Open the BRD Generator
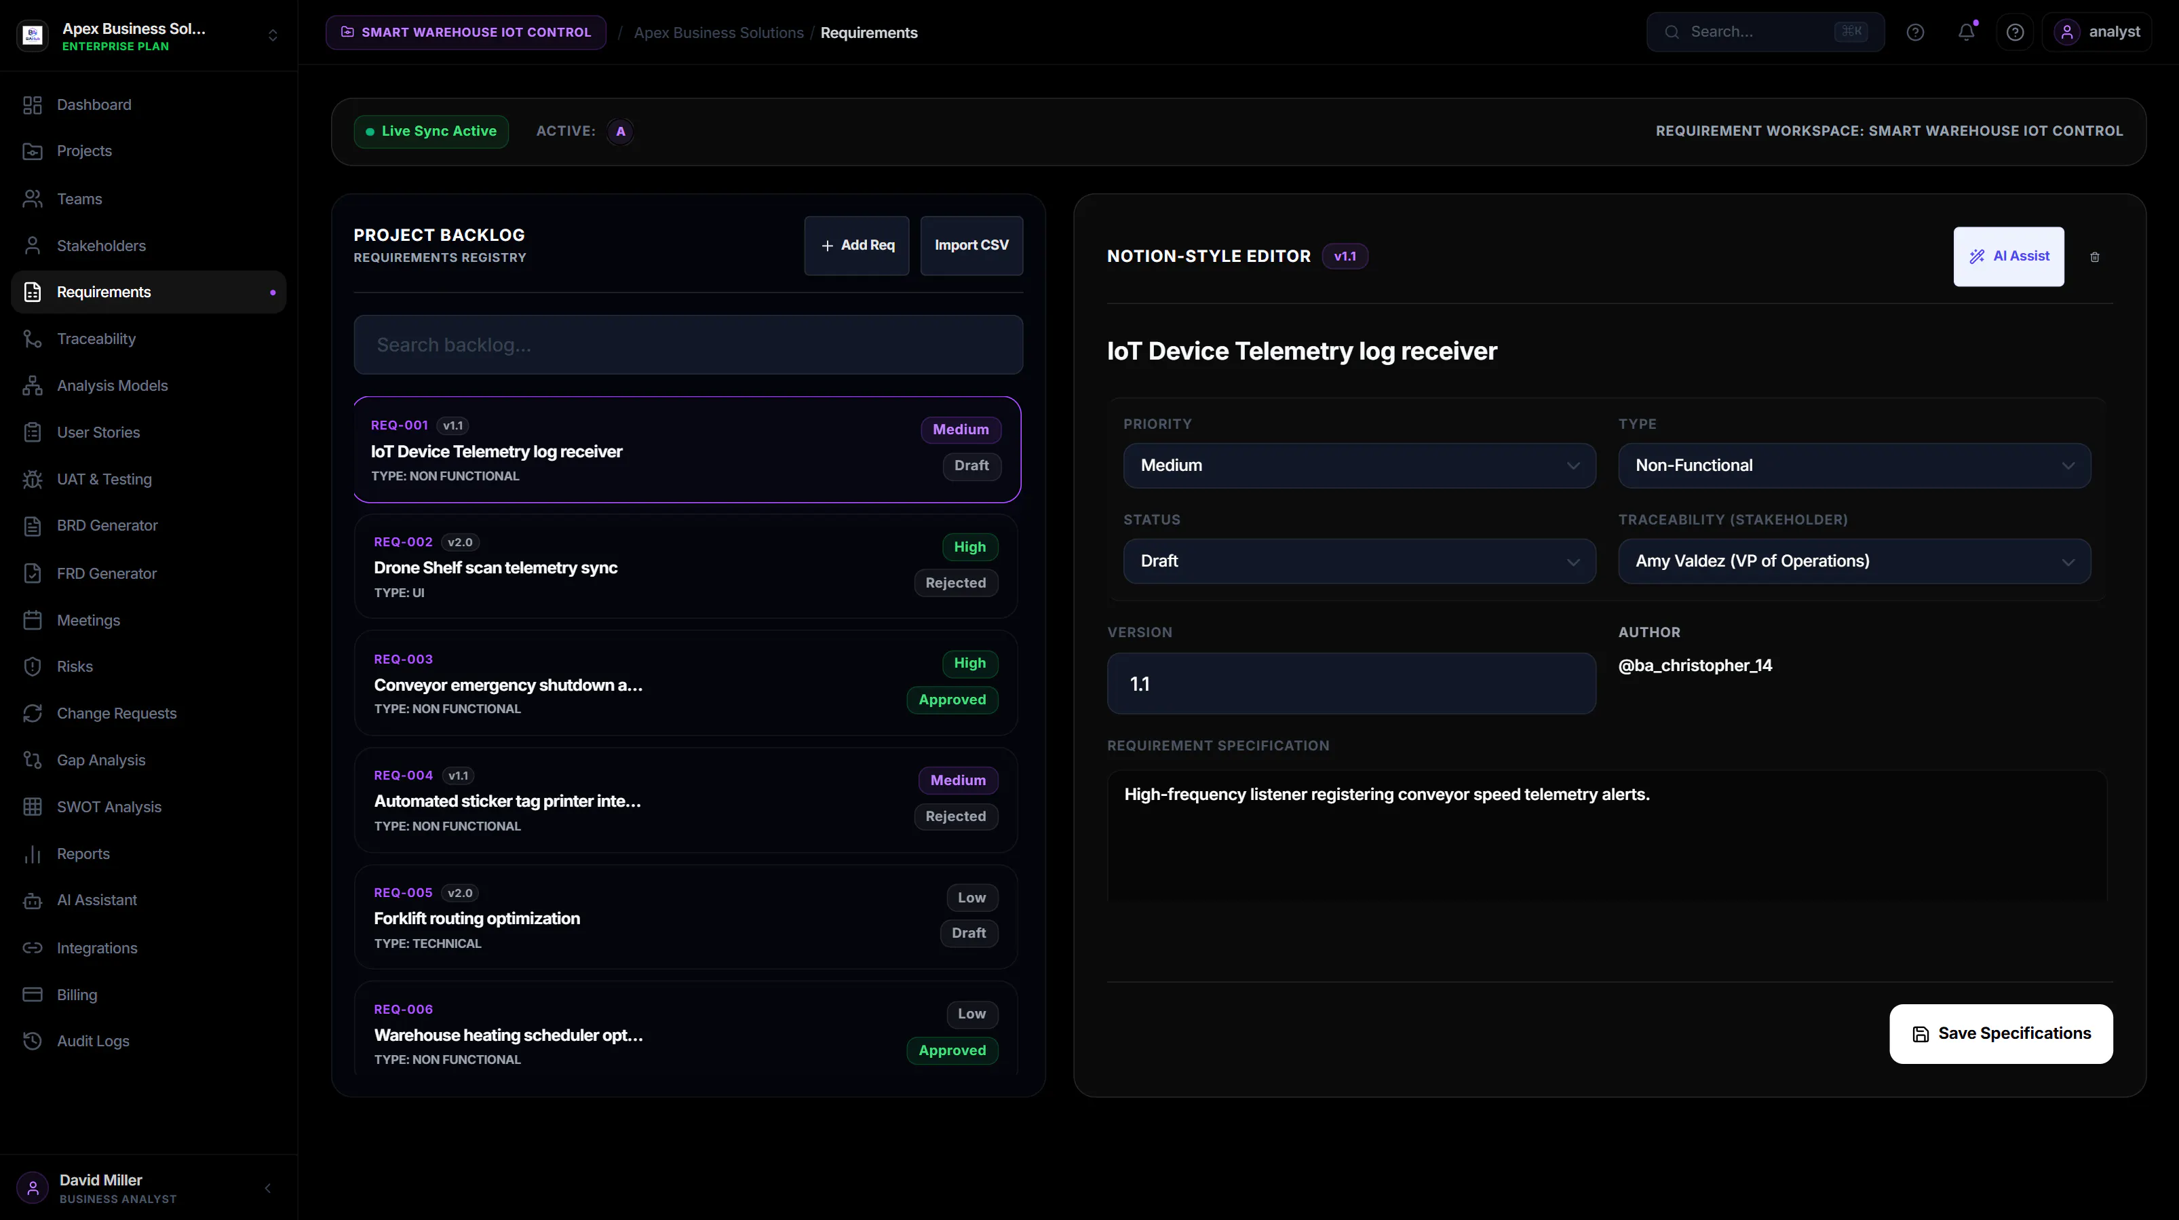The width and height of the screenshot is (2179, 1220). coord(148,525)
